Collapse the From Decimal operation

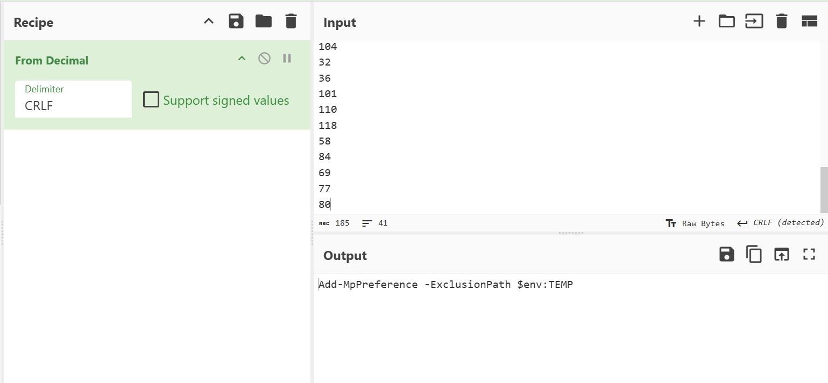pyautogui.click(x=241, y=58)
